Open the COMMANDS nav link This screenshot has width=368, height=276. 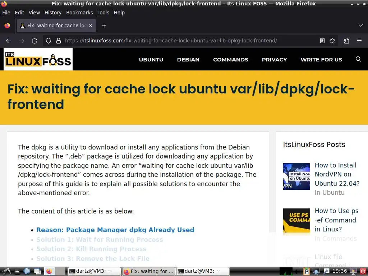coord(231,60)
